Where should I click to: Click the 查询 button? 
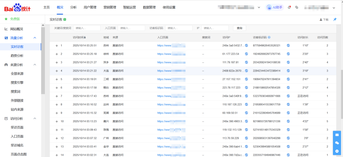(x=239, y=28)
